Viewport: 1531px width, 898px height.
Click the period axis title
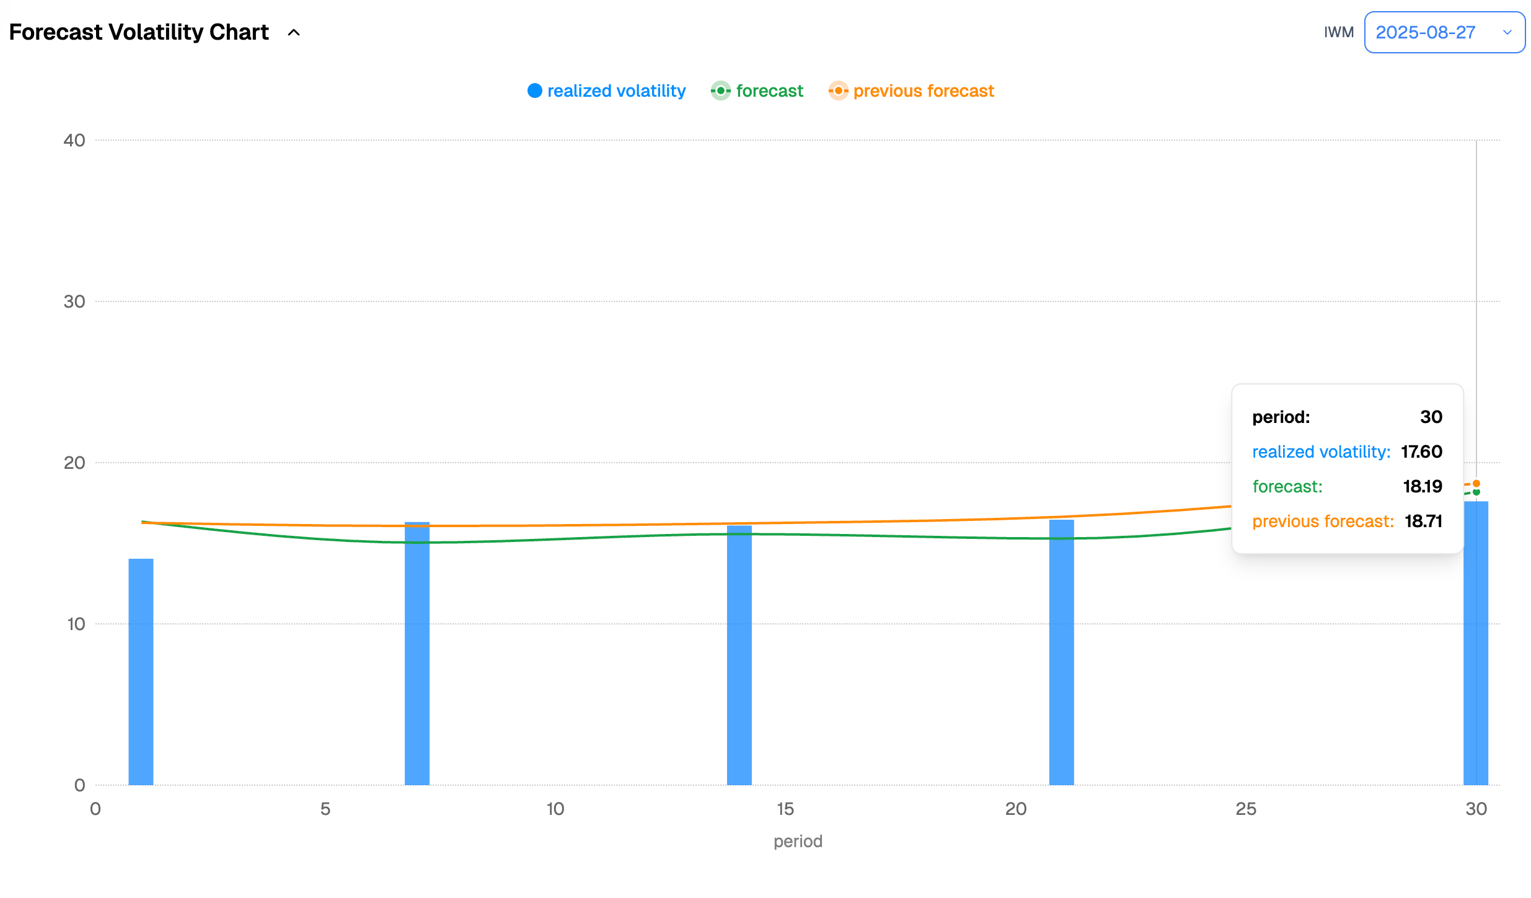point(797,841)
